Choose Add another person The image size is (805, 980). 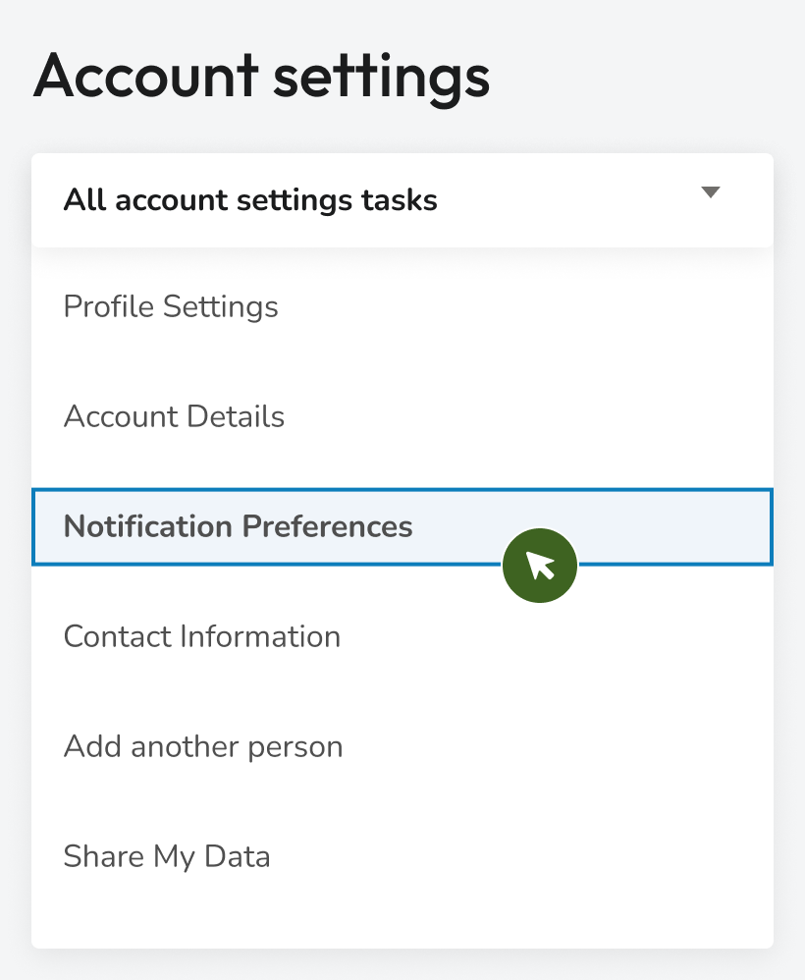click(202, 746)
